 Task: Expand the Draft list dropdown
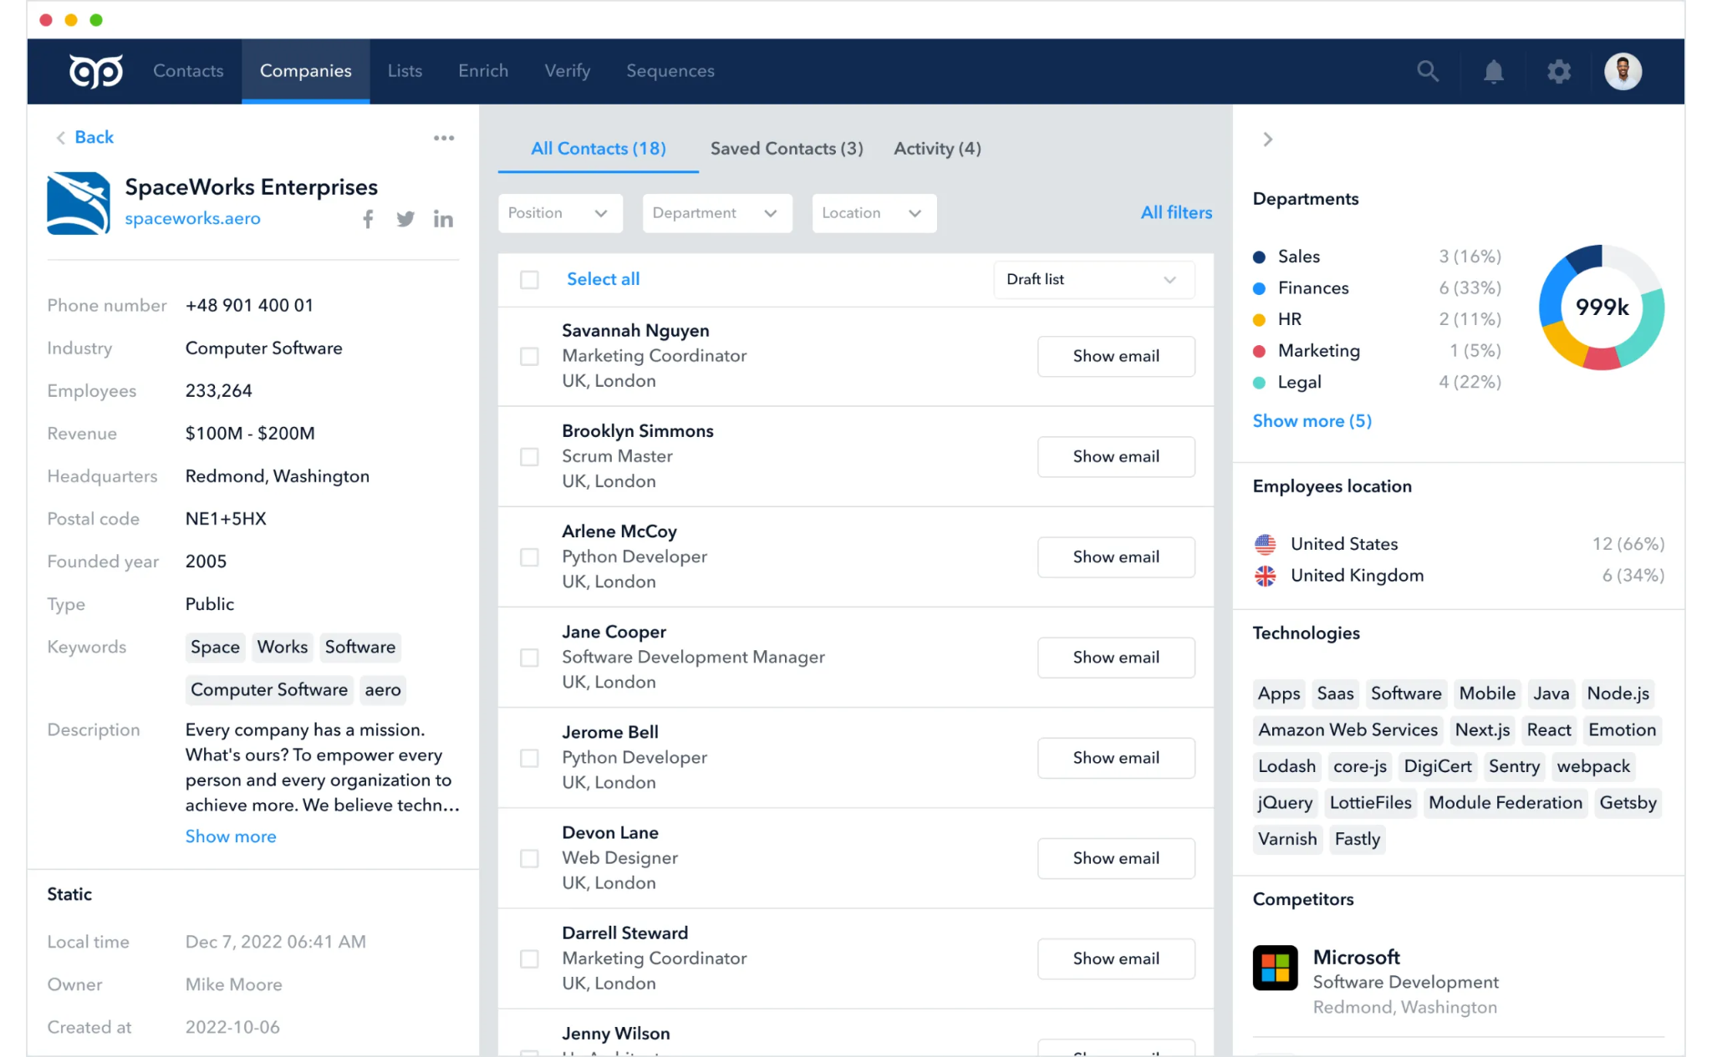coord(1093,280)
